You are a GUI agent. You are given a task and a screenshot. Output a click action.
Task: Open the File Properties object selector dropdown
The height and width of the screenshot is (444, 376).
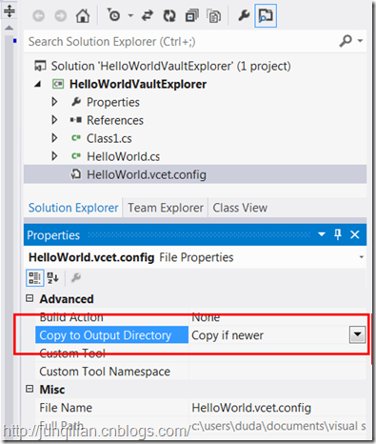(361, 257)
